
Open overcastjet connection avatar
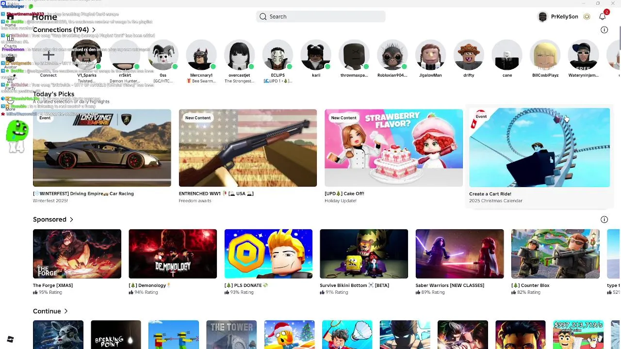point(239,55)
